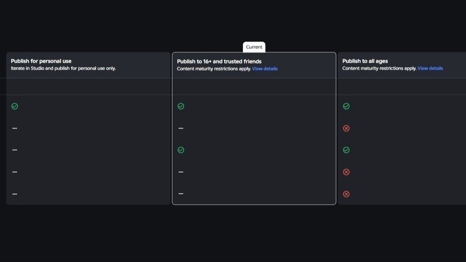Click top green checkmark in 16+ trusted friends column
This screenshot has height=262, width=466.
181,107
